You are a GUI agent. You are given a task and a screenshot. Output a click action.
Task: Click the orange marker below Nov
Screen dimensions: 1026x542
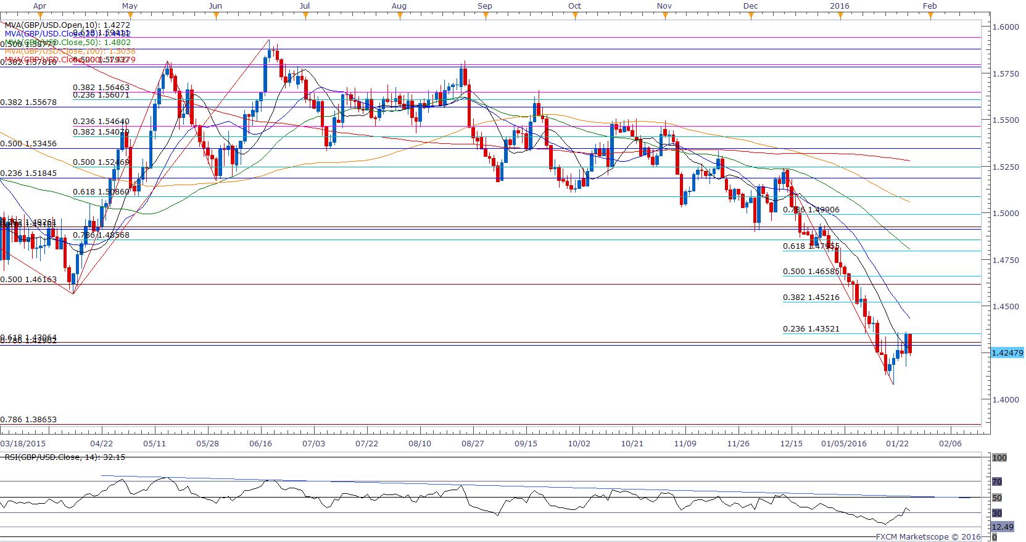[x=665, y=16]
